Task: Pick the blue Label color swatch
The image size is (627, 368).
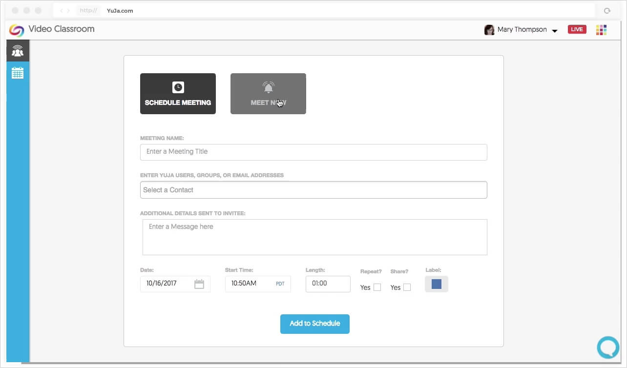Action: tap(437, 284)
